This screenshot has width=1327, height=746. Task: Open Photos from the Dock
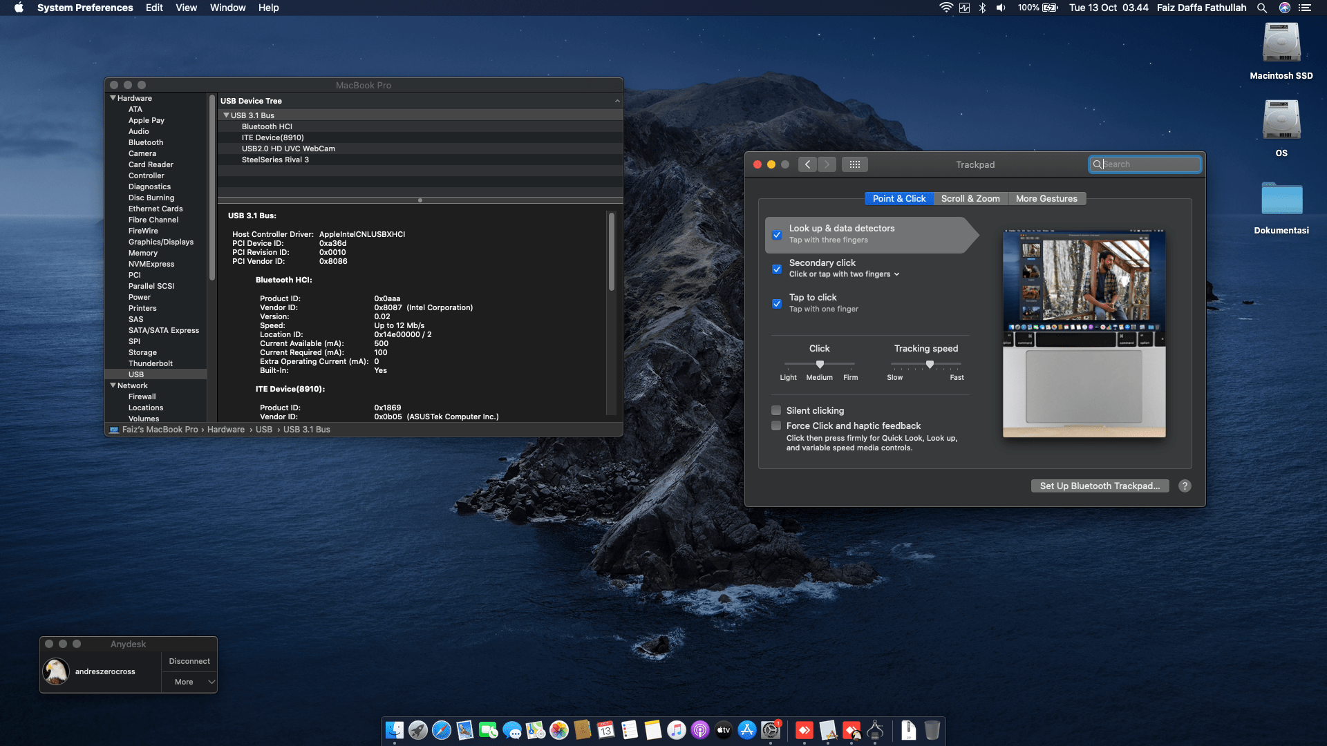point(559,730)
